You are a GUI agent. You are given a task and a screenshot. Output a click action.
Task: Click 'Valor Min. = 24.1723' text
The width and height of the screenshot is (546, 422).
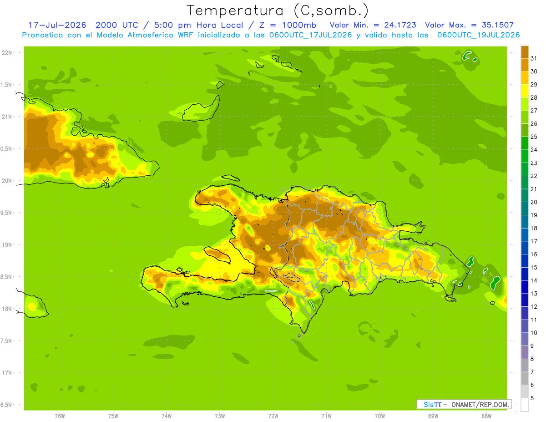(373, 25)
